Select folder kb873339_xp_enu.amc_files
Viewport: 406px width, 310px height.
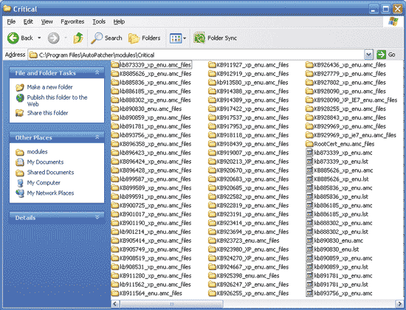point(151,65)
